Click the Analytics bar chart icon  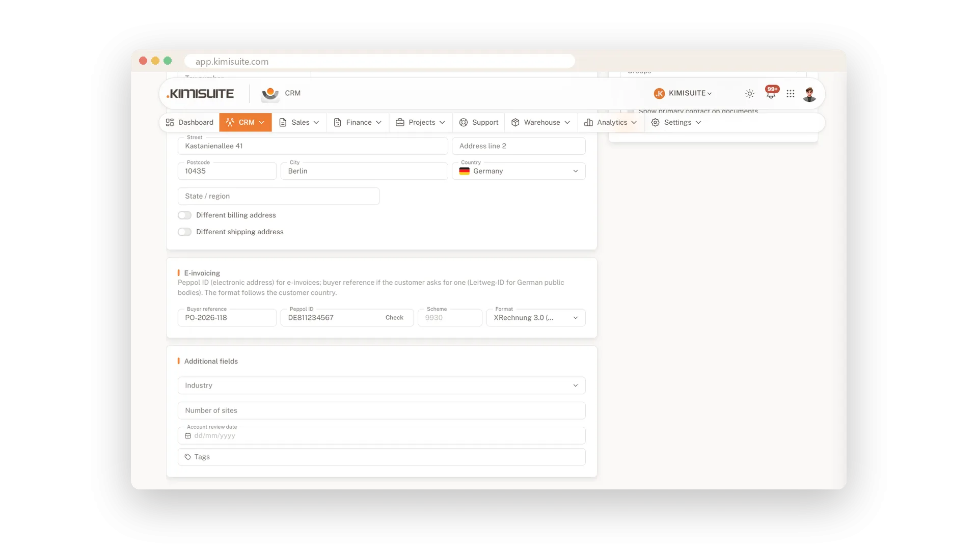click(x=588, y=123)
